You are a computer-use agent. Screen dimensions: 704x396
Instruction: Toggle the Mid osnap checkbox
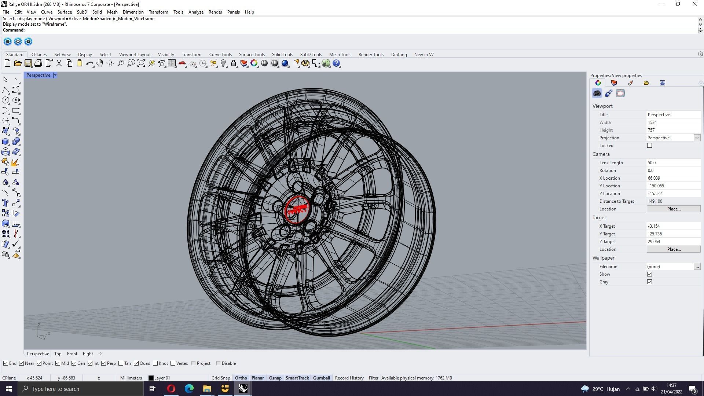tap(58, 363)
